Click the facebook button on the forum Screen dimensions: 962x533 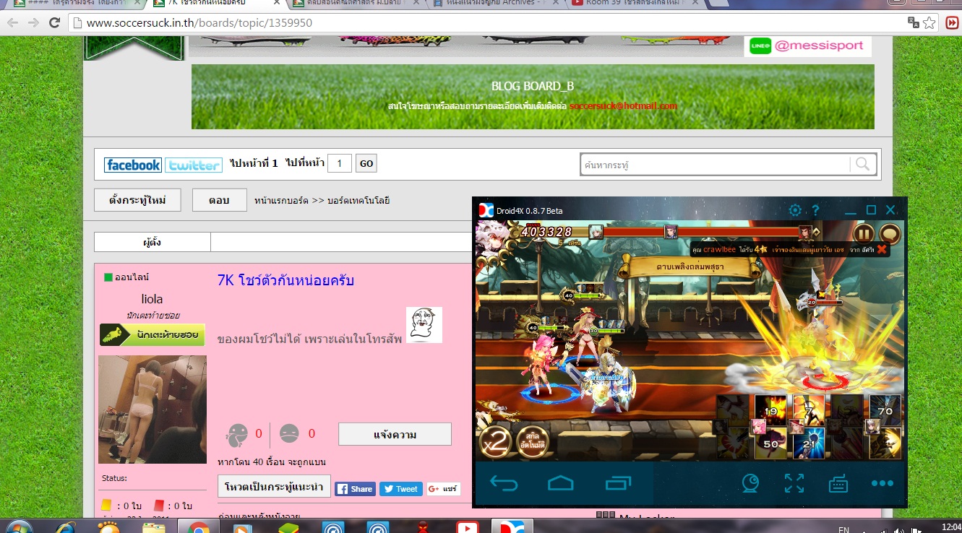[133, 165]
